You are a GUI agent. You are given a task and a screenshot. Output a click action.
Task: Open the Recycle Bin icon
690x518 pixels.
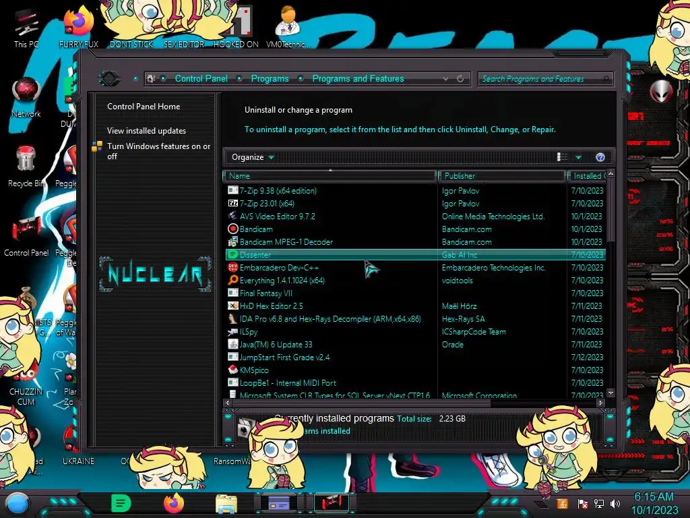(x=26, y=167)
